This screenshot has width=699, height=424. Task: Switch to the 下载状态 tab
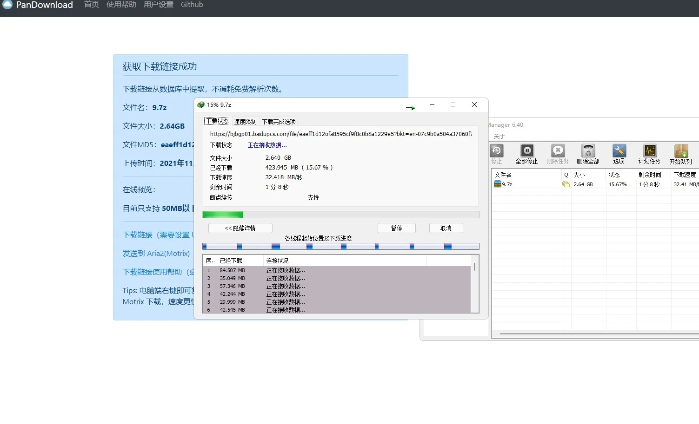(x=218, y=121)
